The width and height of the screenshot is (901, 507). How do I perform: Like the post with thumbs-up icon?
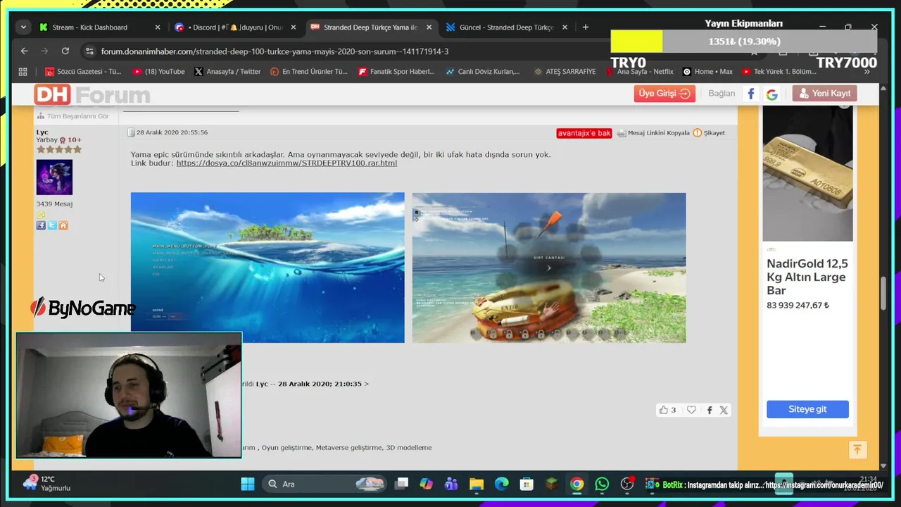[x=663, y=410]
